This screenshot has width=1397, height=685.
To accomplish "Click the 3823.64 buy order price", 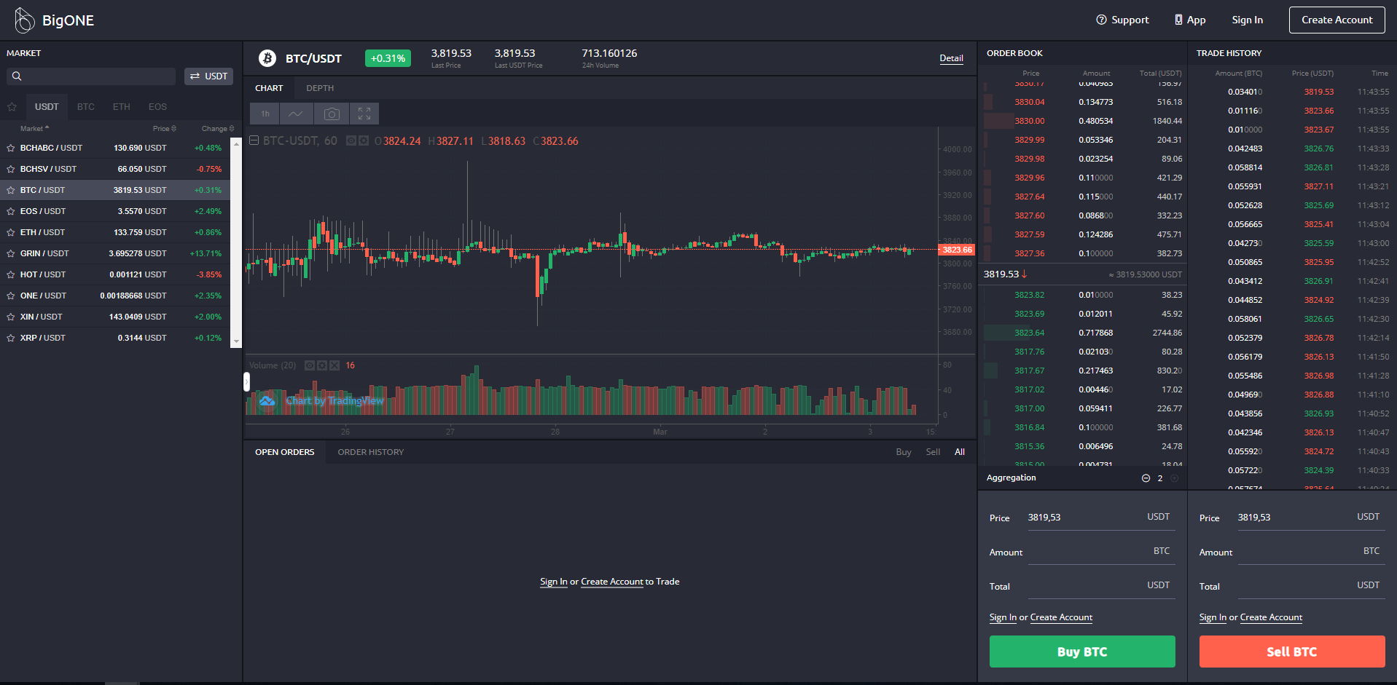I will [x=1029, y=333].
